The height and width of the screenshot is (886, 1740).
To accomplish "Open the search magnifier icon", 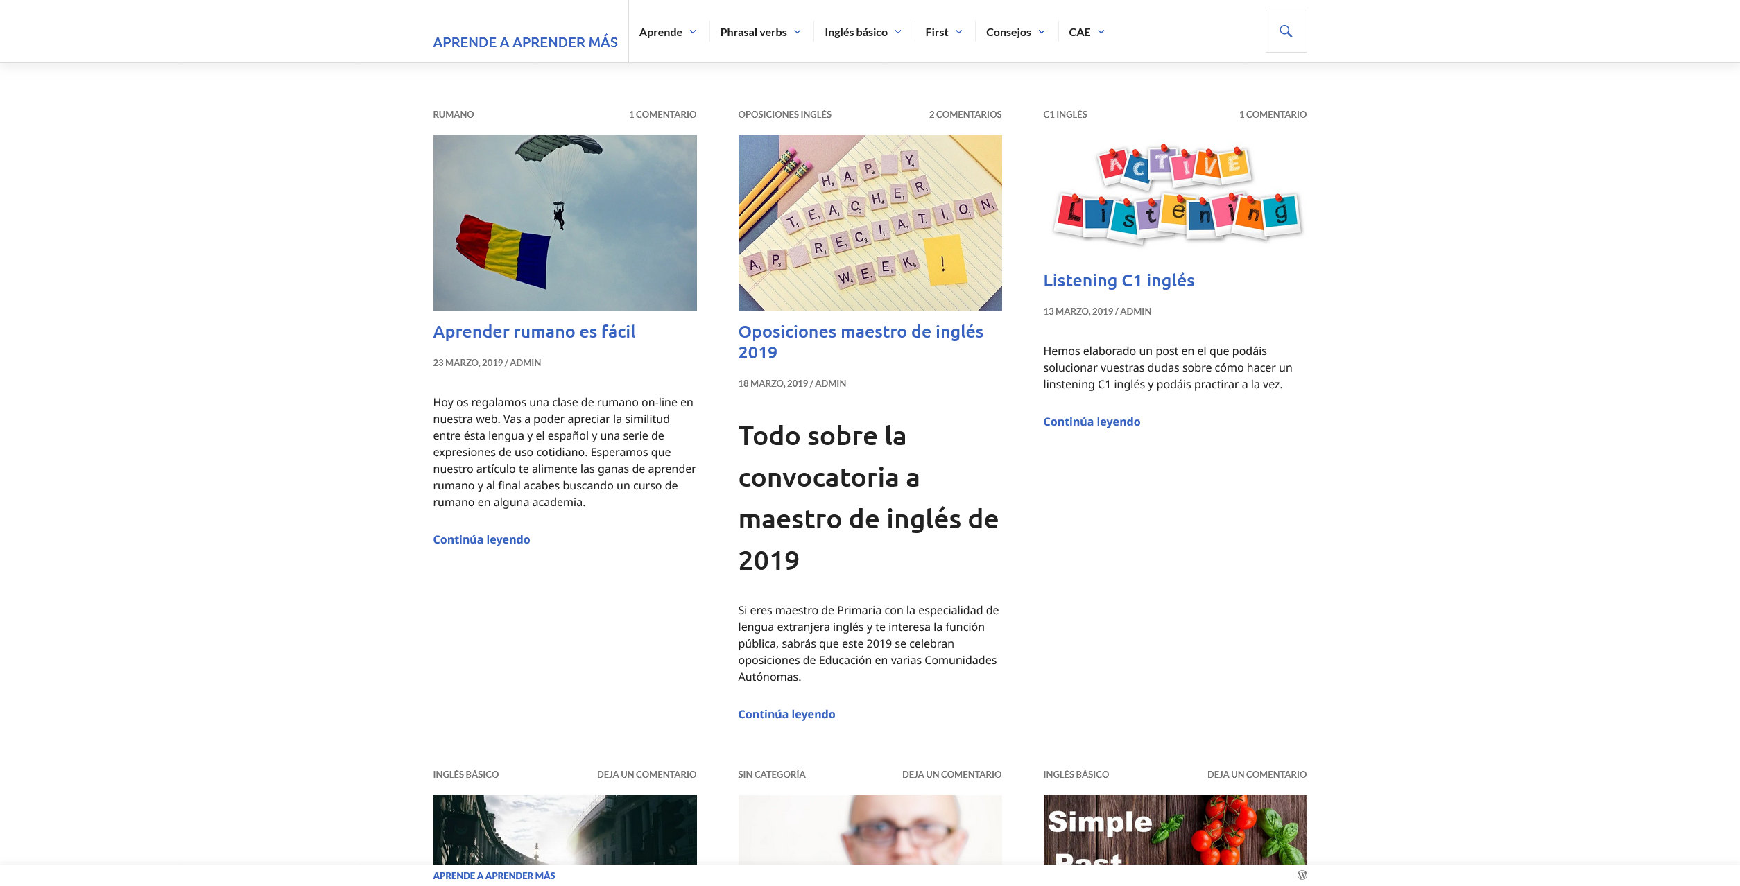I will point(1286,31).
